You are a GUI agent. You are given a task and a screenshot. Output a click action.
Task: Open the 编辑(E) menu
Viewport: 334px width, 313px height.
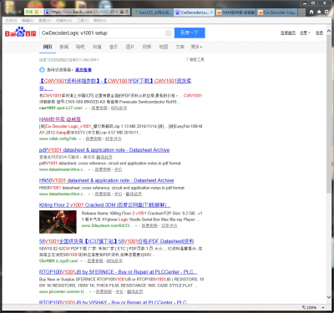[28, 21]
